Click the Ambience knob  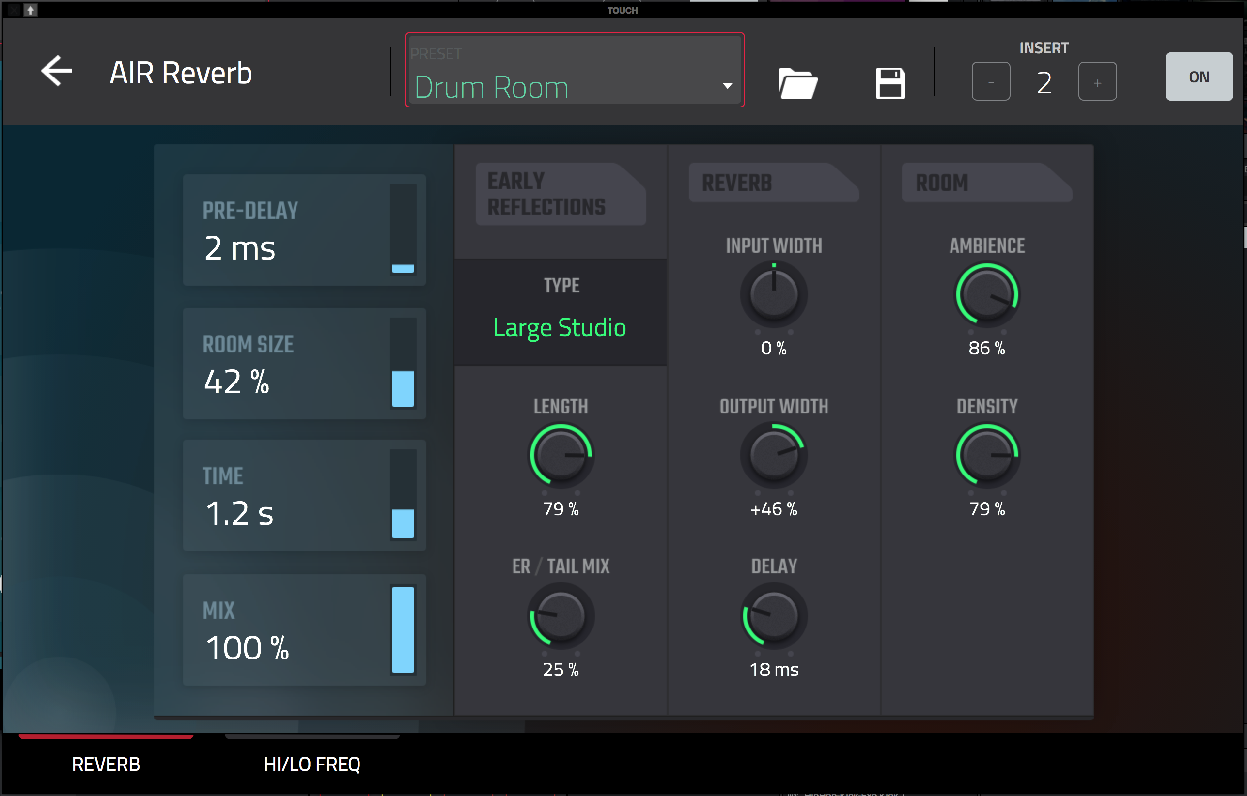tap(987, 294)
